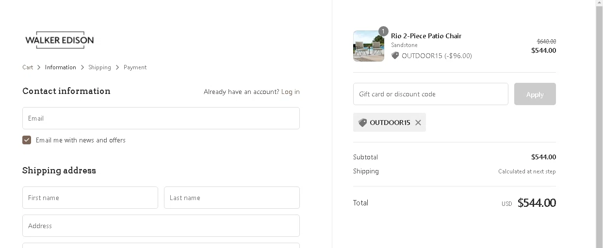Go to Cart breadcrumb
The image size is (603, 248).
point(28,67)
